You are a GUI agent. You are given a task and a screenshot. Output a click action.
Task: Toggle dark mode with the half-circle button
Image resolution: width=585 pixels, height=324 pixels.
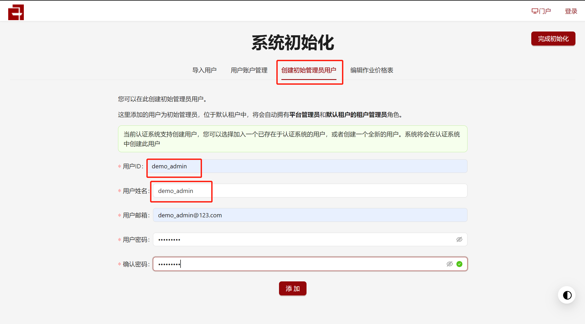[x=567, y=295]
